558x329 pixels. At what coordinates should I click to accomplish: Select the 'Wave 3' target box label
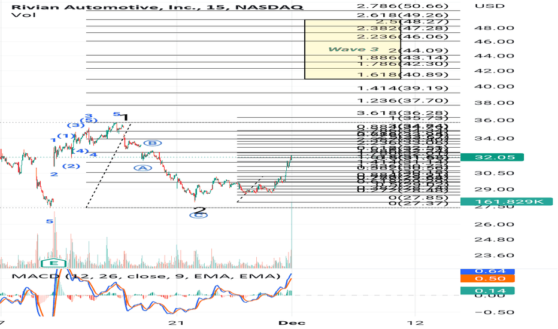pos(353,49)
